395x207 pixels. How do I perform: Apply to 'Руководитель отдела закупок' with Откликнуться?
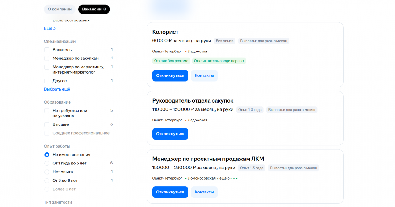tap(170, 134)
